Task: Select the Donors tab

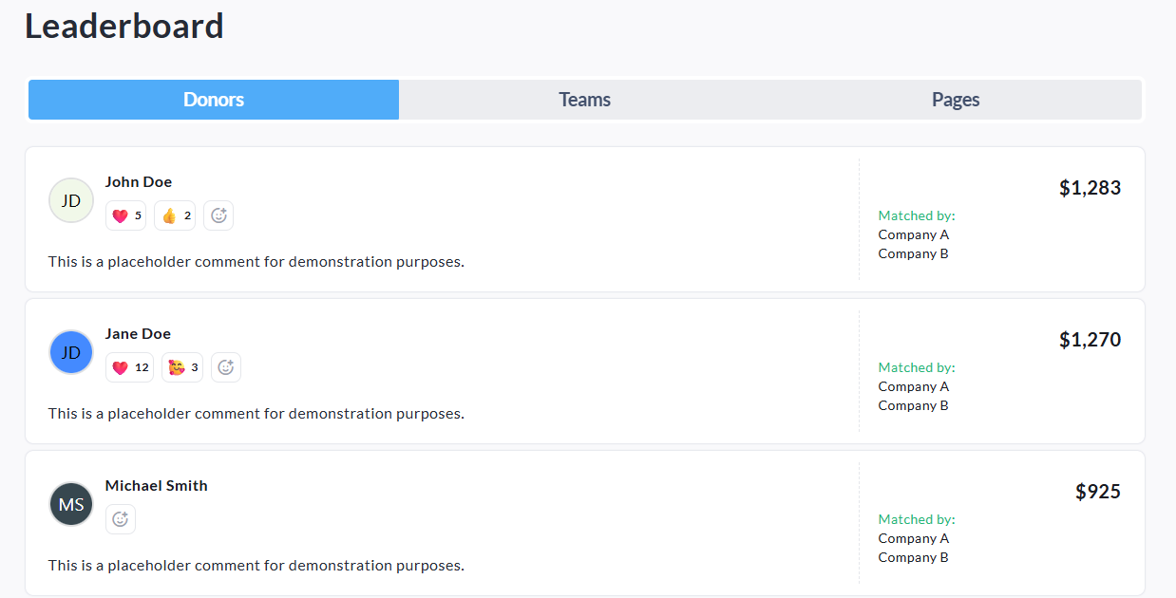Action: [x=214, y=100]
